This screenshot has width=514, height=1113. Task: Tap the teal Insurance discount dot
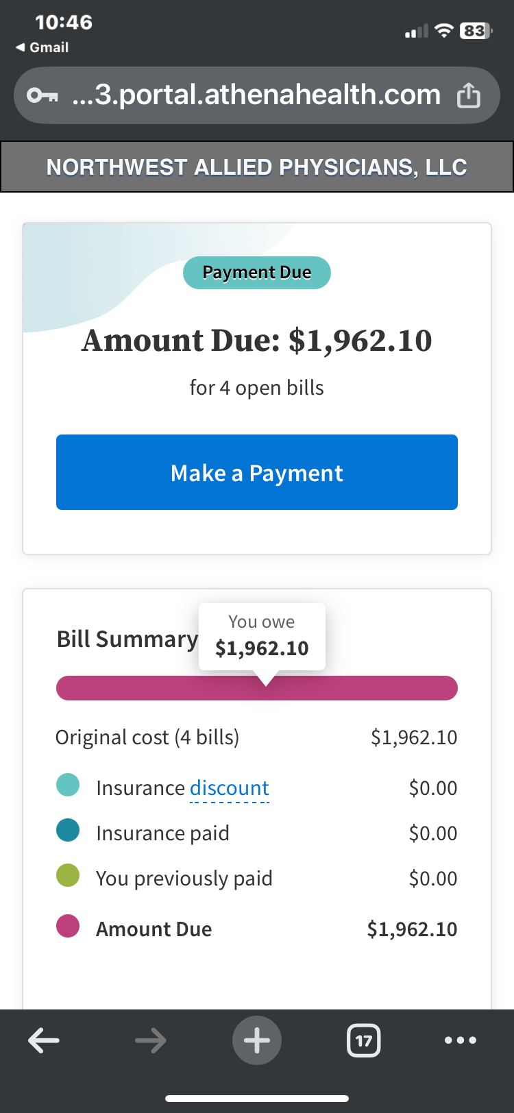click(x=68, y=785)
